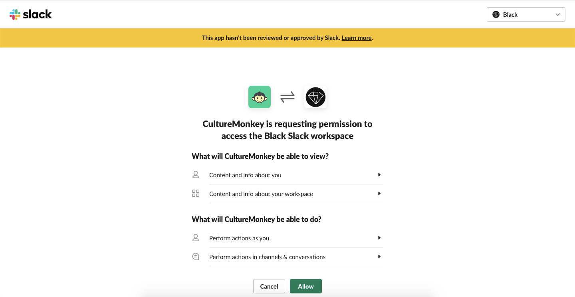The image size is (575, 297).
Task: Click the person icon beside Content and info about you
Action: pos(196,174)
